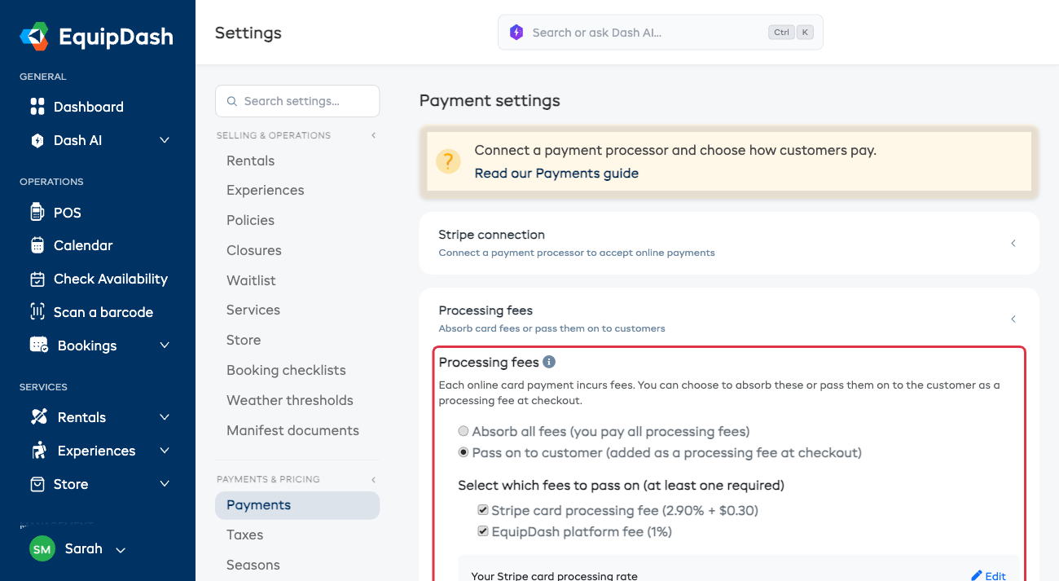Expand the Stripe connection panel chevron
Screen dimensions: 1059x581
tap(1013, 243)
